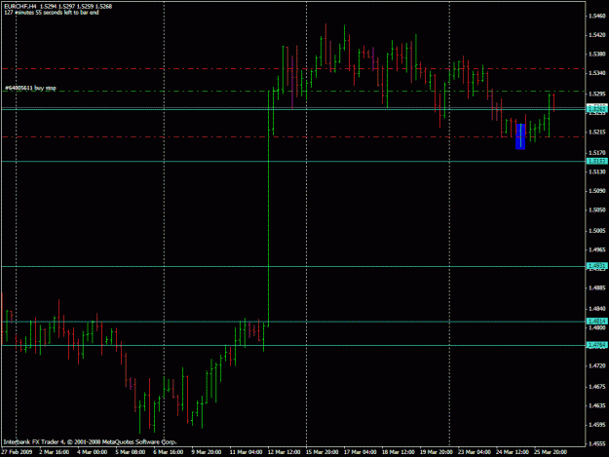Click the "127 minutes 55 seconds left to bar end" text
Viewport: 609px width, 457px height.
pos(52,13)
